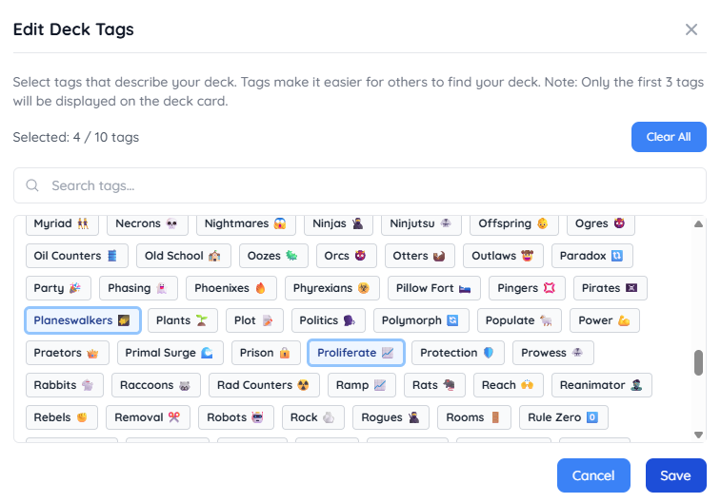Select the Primal Surge wave tag
Image resolution: width=721 pixels, height=503 pixels.
[x=170, y=353]
